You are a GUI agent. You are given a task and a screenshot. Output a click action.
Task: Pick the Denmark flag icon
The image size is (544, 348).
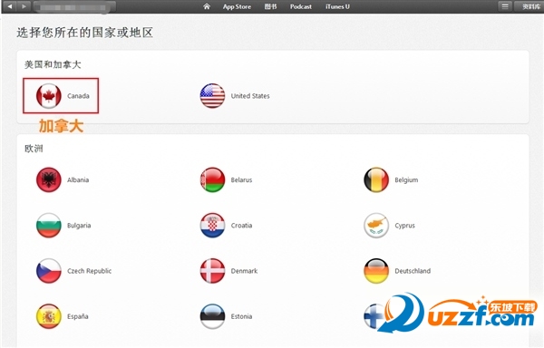212,271
